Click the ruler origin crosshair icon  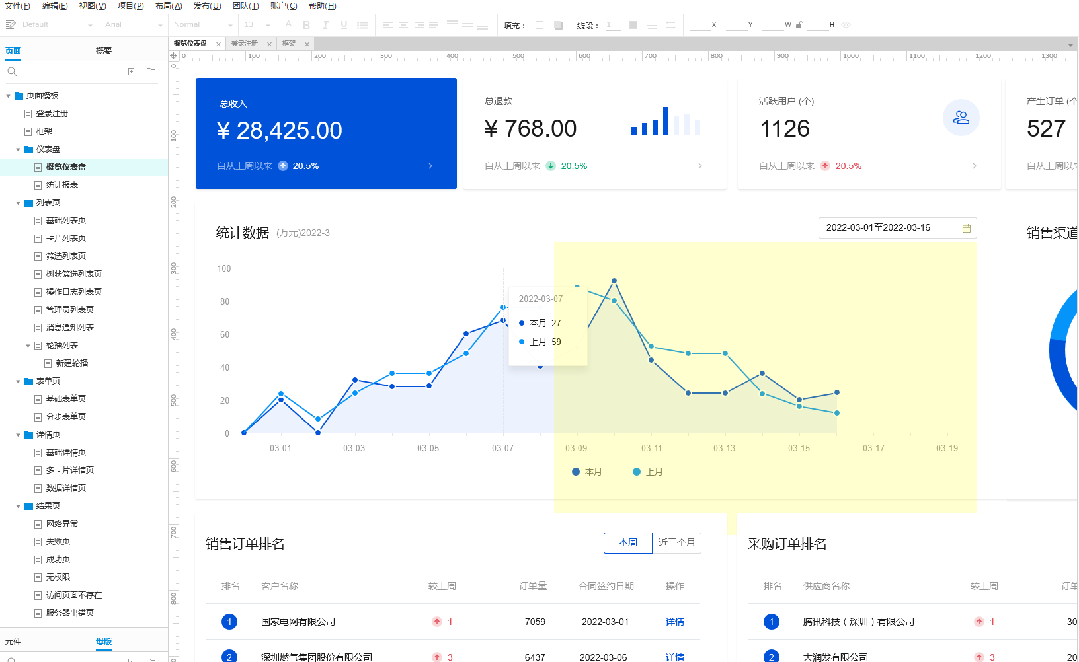tap(174, 56)
